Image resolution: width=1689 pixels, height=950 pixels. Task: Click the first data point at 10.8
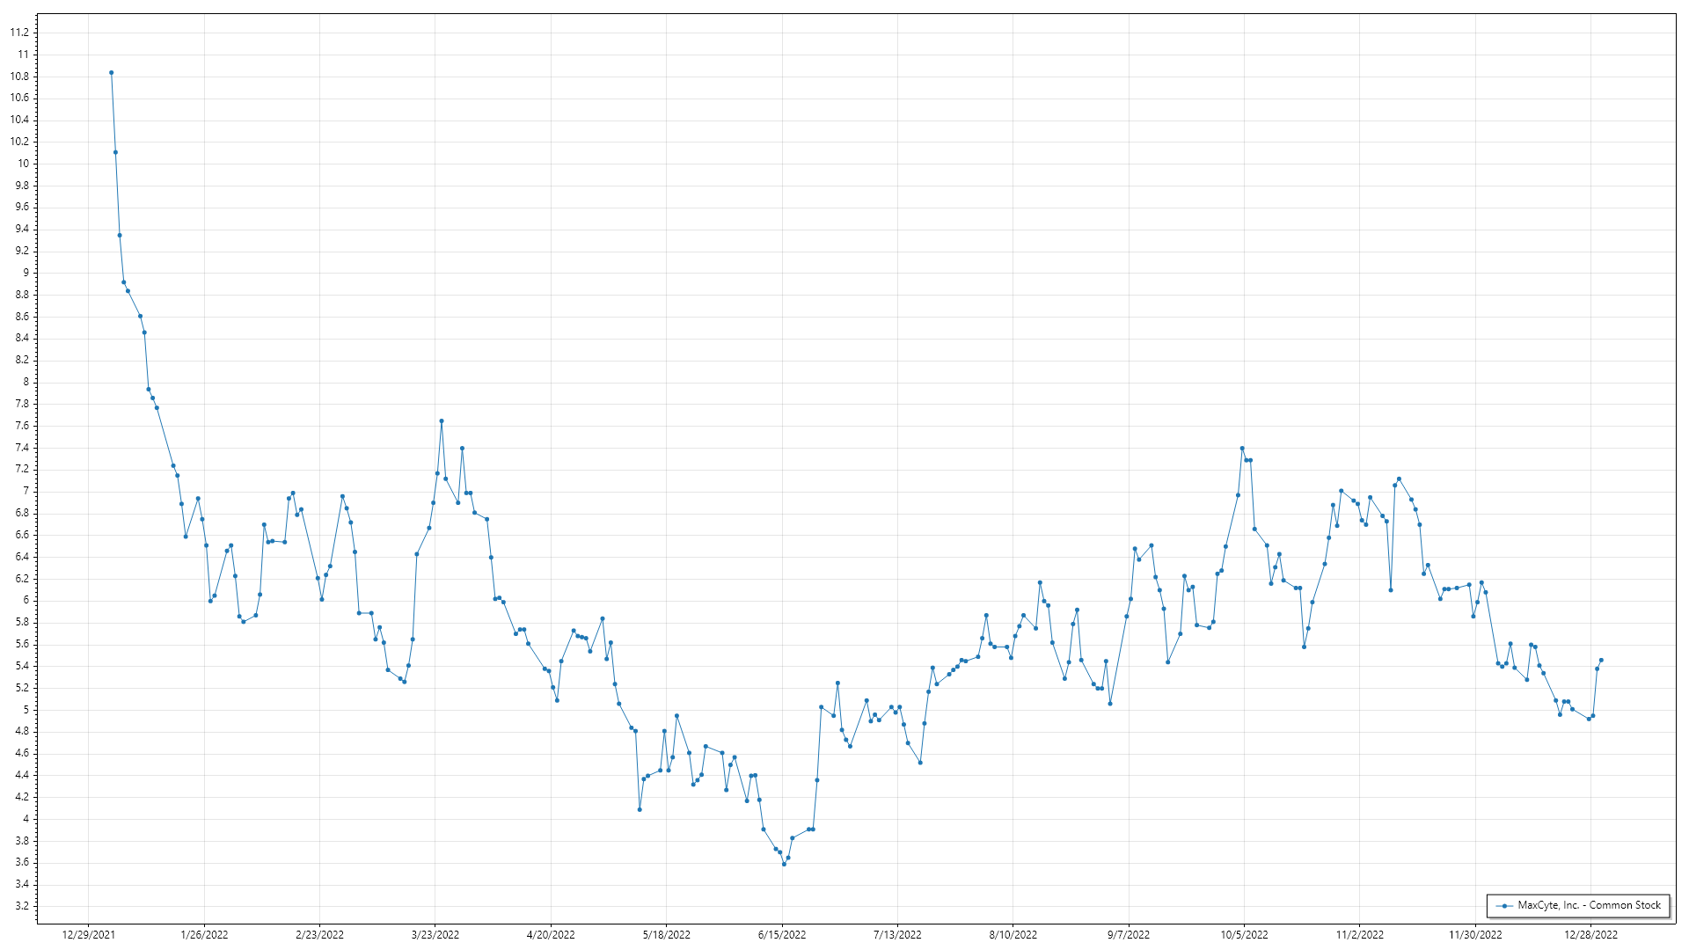pos(111,73)
